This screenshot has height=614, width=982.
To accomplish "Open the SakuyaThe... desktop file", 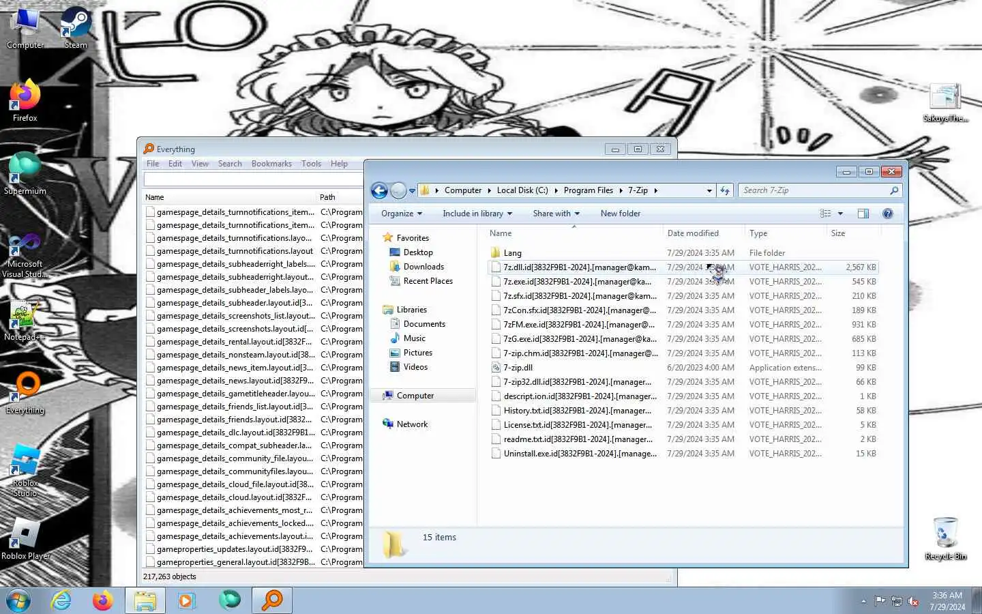I will pos(945,102).
